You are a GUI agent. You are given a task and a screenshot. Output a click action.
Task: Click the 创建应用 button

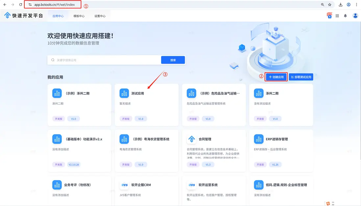point(276,77)
